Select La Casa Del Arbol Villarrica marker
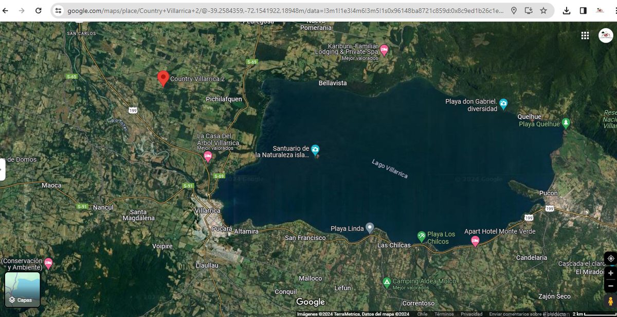Image resolution: width=617 pixels, height=317 pixels. click(x=208, y=156)
